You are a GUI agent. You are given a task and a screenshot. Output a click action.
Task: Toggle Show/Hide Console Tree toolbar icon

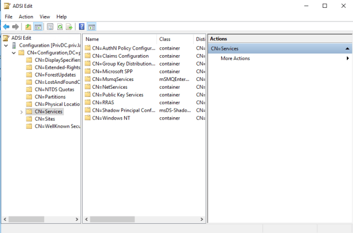[38, 26]
